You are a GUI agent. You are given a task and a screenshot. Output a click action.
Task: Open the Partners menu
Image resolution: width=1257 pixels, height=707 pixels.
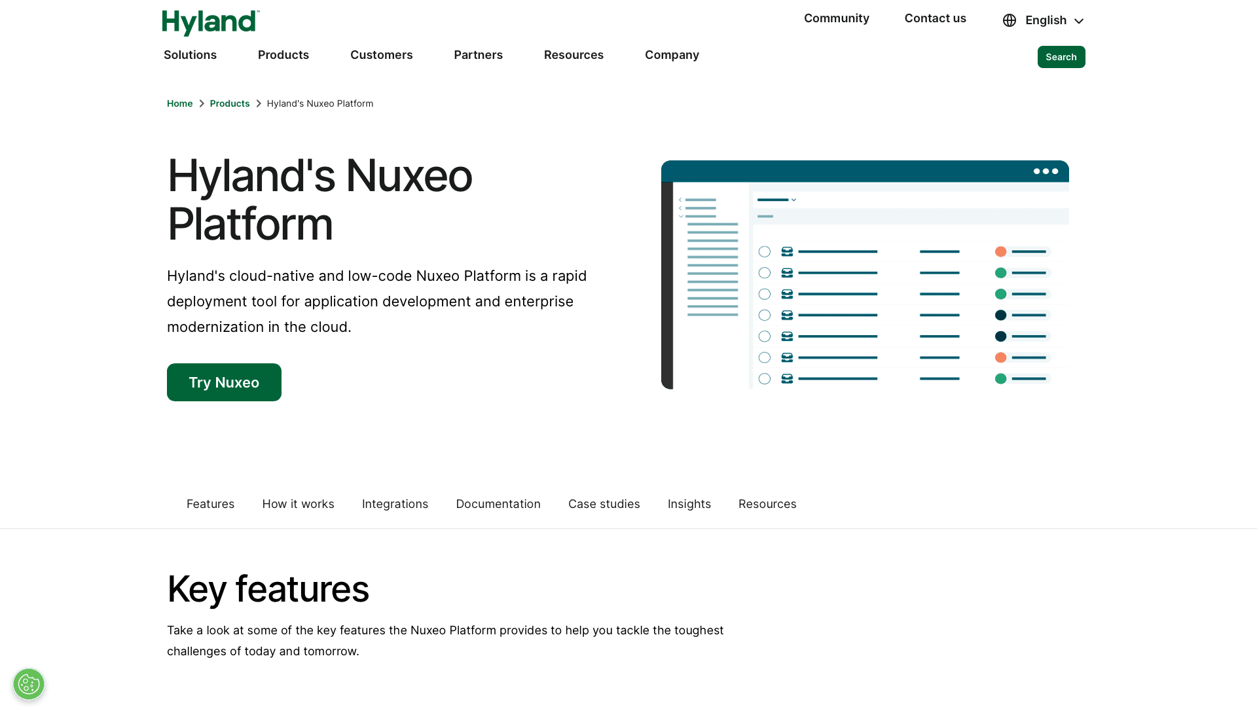pyautogui.click(x=479, y=55)
